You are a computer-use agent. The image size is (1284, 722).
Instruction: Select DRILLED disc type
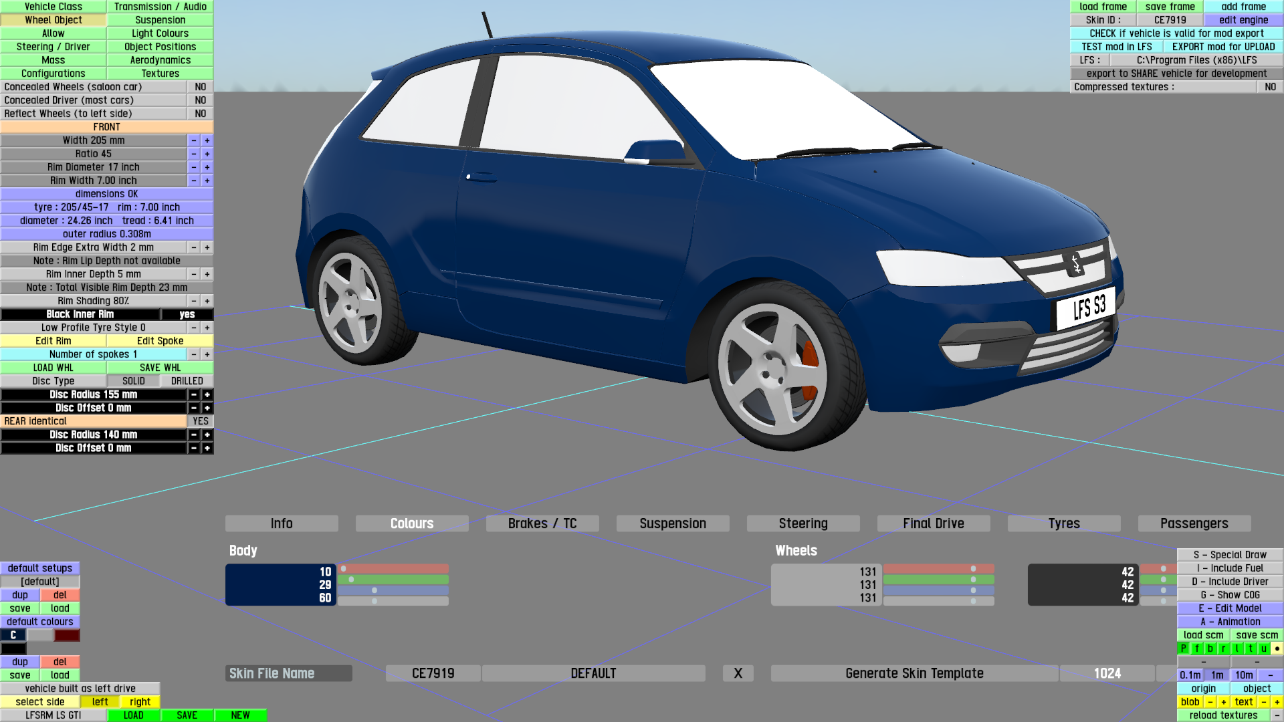click(x=187, y=381)
